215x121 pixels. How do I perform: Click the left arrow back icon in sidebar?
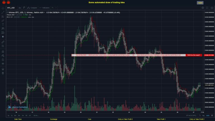pyautogui.click(x=3, y=37)
